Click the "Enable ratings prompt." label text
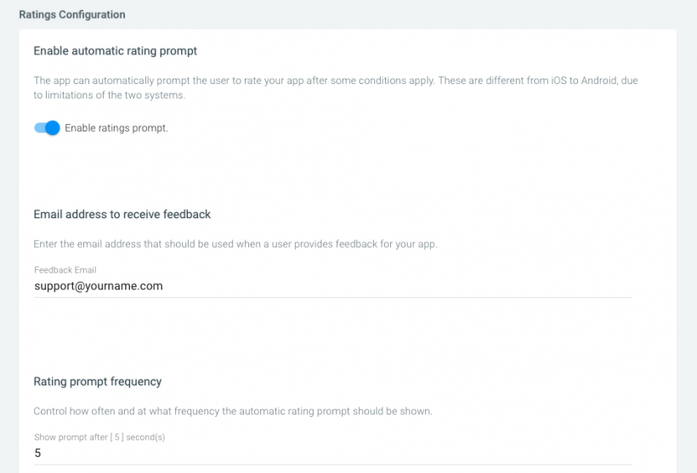This screenshot has height=473, width=697. click(116, 128)
